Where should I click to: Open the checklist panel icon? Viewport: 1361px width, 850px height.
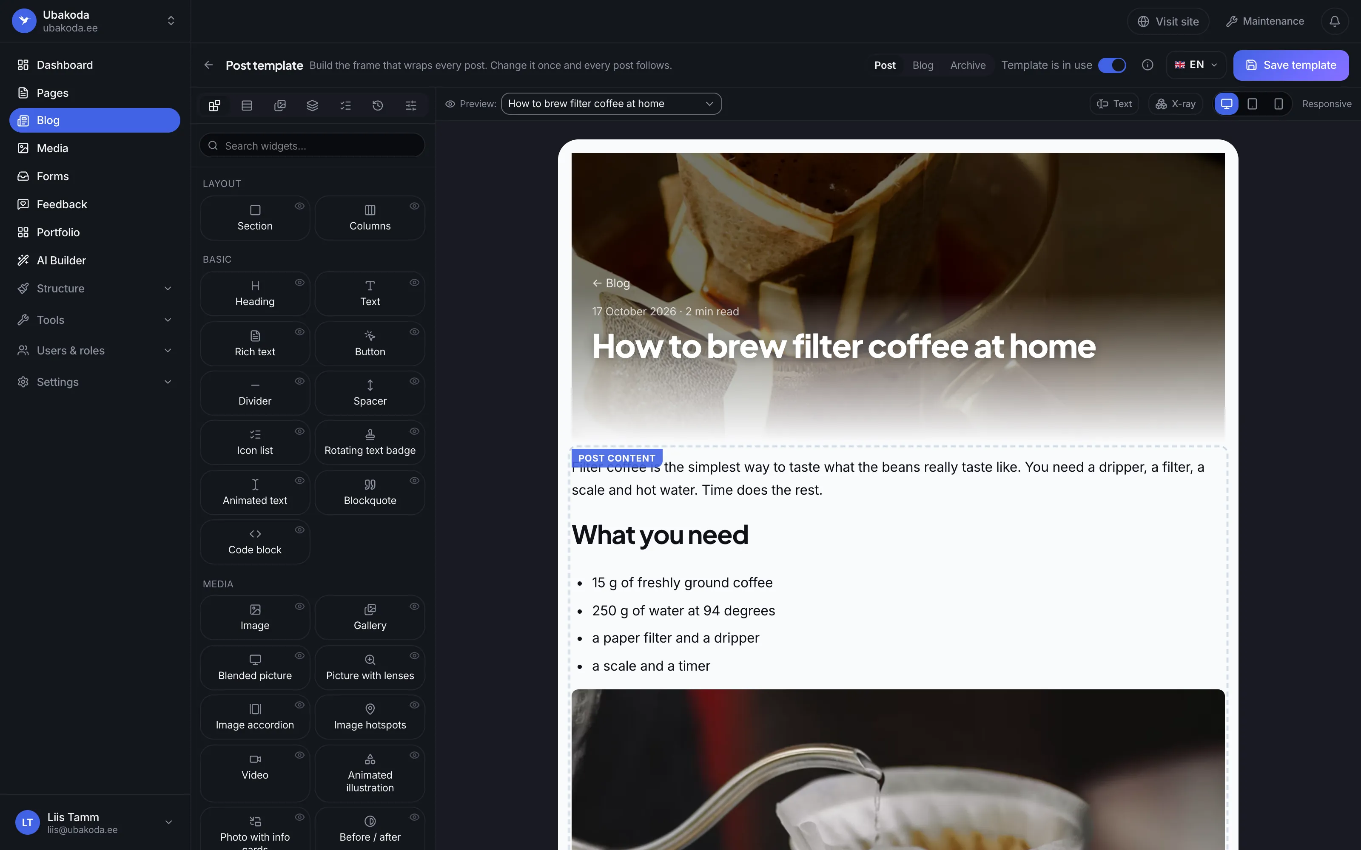point(345,105)
